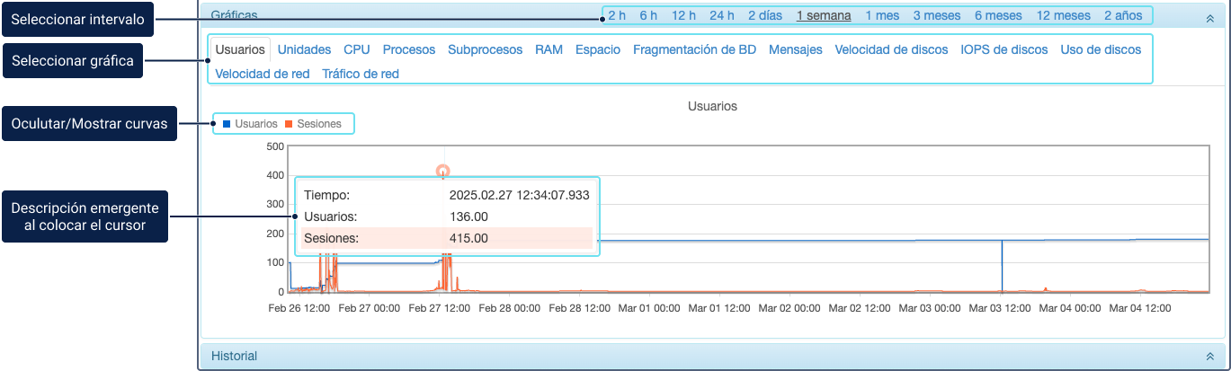Set the interval to 2 años
Viewport: 1231px width, 371px height.
(x=1123, y=15)
